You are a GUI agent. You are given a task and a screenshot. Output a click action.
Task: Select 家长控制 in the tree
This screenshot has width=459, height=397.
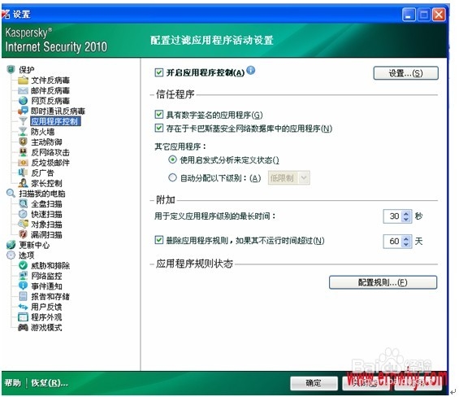(x=46, y=183)
